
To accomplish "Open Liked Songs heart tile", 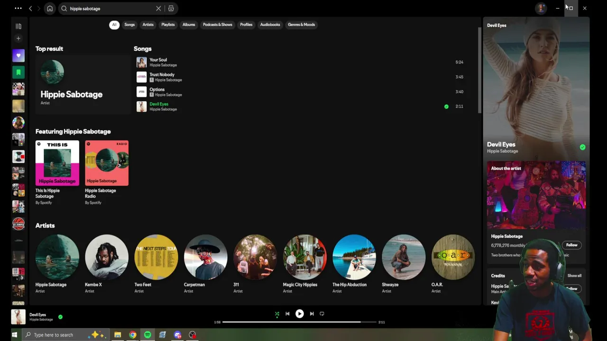I will coord(18,55).
